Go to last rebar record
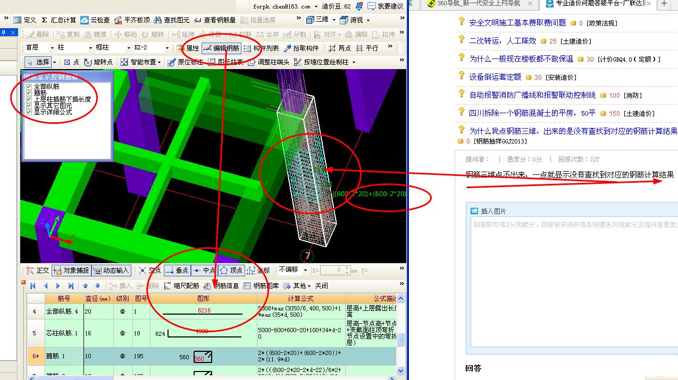This screenshot has width=678, height=380. [71, 286]
